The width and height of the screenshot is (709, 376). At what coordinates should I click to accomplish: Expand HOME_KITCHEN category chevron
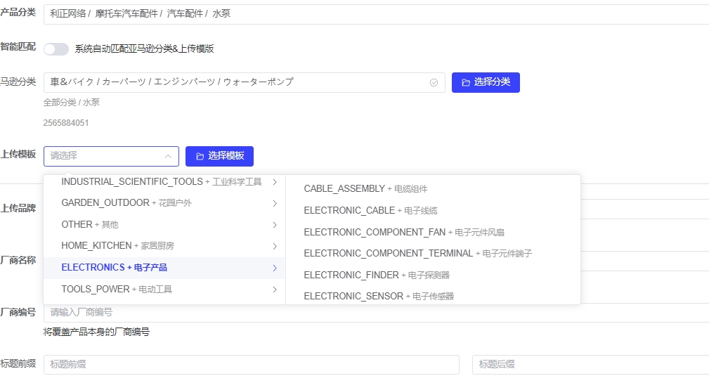point(275,247)
